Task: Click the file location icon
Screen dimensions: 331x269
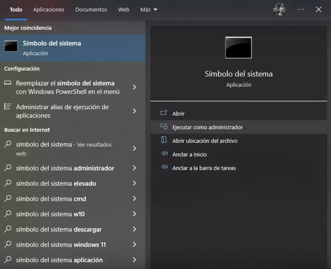Action: 164,140
